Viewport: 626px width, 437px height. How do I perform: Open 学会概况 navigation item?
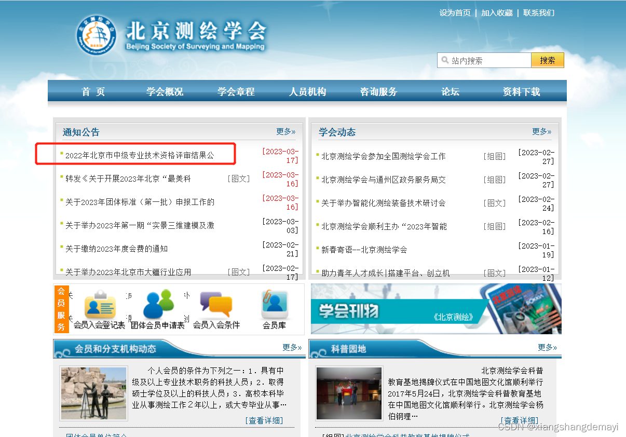pyautogui.click(x=165, y=92)
